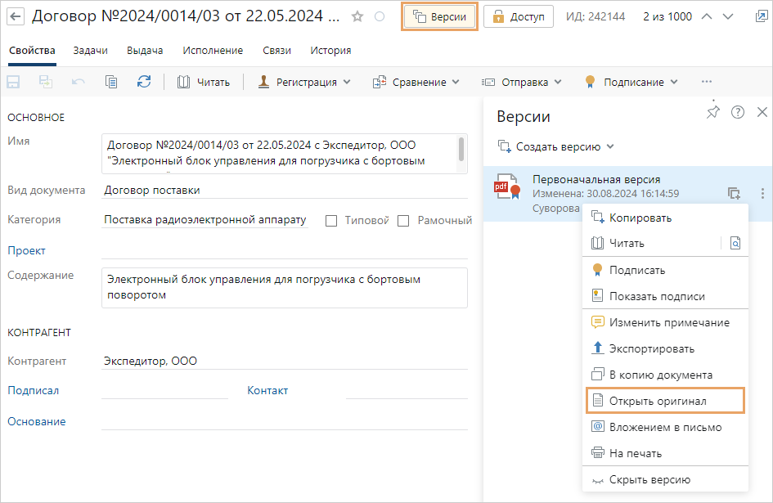Star the document as favorite
773x503 pixels.
(x=357, y=16)
